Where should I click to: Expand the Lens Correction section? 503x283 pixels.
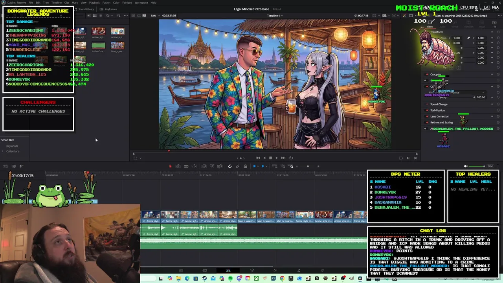[439, 116]
